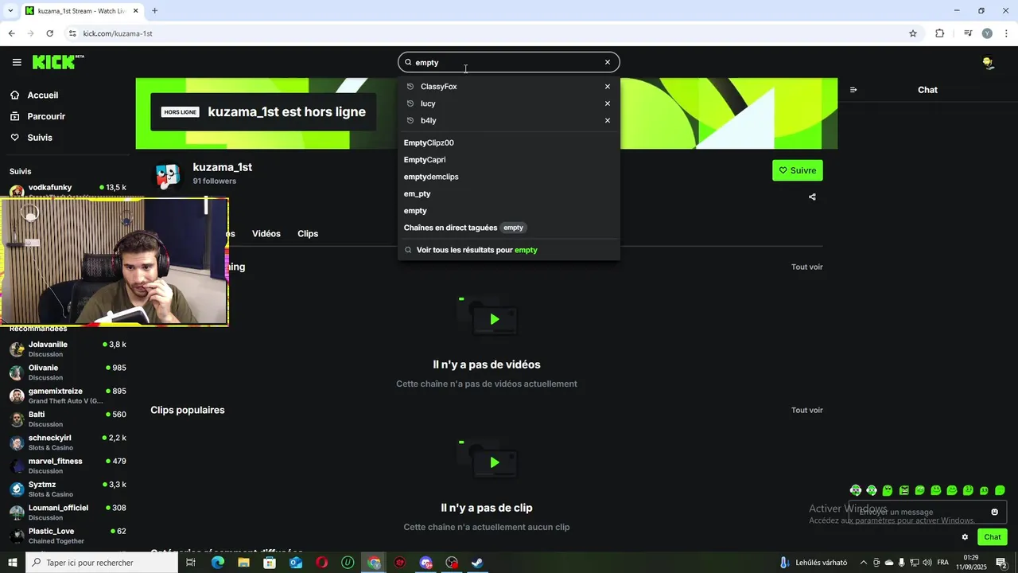Switch to the Vidéos tab

coord(266,234)
